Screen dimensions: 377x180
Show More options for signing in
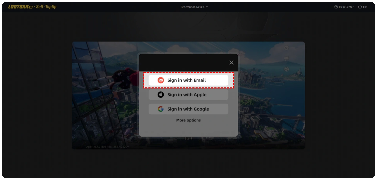[x=188, y=120]
